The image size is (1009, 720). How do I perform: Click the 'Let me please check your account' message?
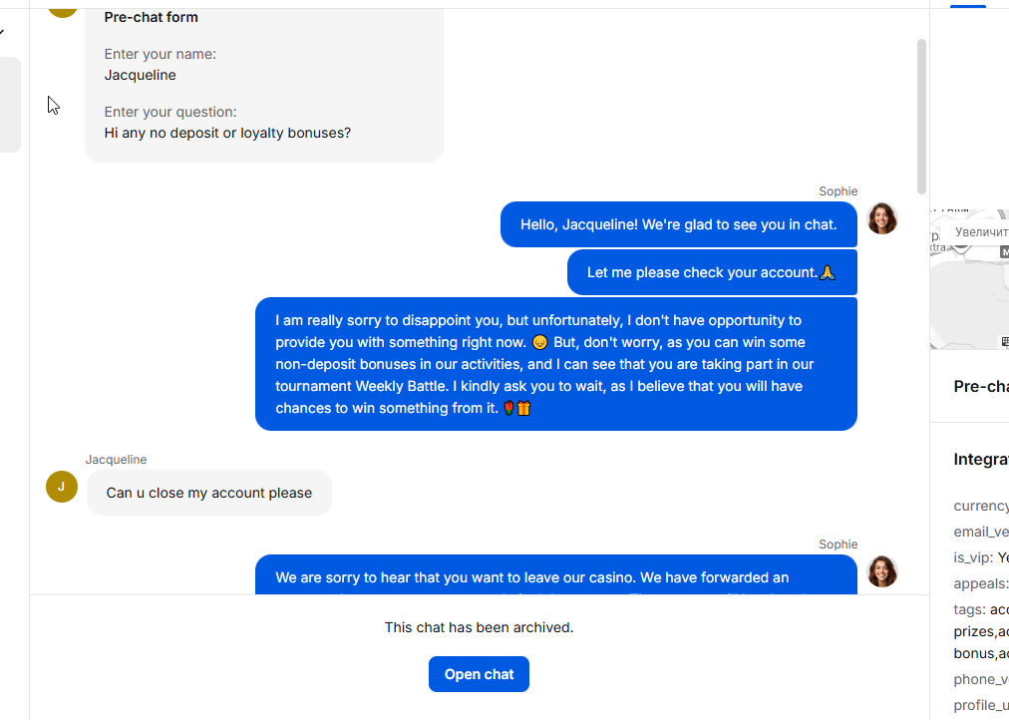pos(711,272)
